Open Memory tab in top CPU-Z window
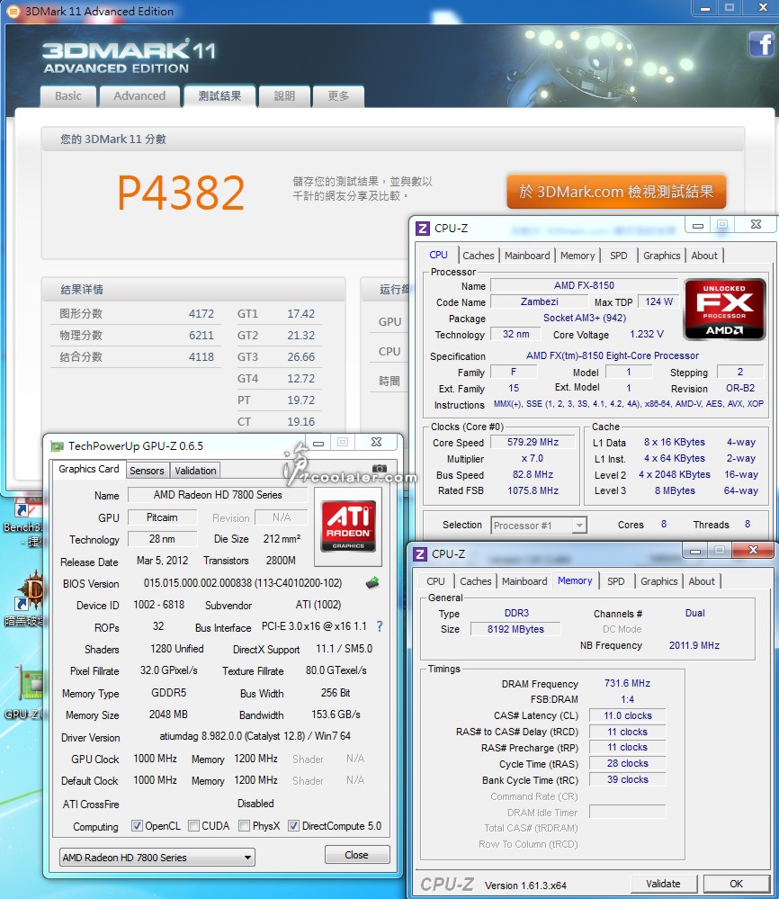 click(578, 256)
